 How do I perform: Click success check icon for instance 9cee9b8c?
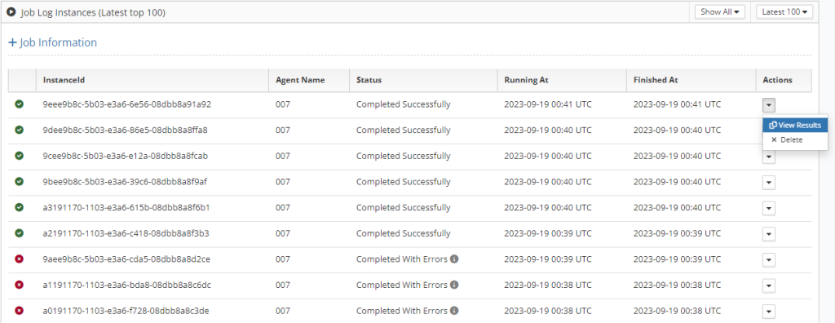pyautogui.click(x=20, y=156)
